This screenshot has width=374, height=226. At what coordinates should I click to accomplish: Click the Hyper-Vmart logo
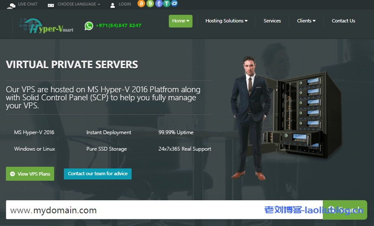pyautogui.click(x=49, y=26)
